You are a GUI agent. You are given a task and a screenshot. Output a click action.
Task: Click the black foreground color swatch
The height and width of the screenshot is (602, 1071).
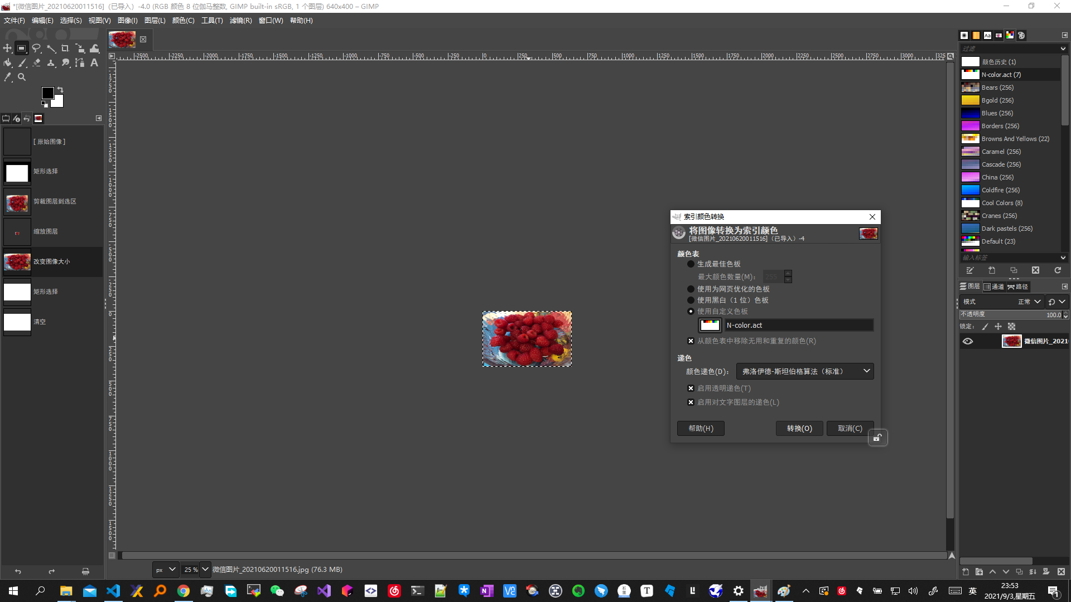tap(47, 93)
